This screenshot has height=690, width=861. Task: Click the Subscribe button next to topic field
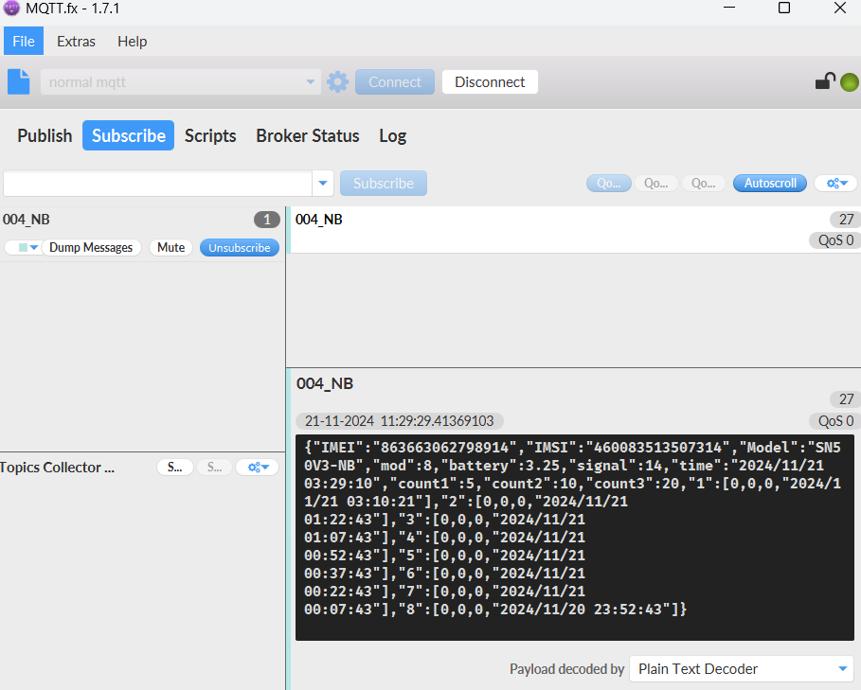pyautogui.click(x=384, y=184)
